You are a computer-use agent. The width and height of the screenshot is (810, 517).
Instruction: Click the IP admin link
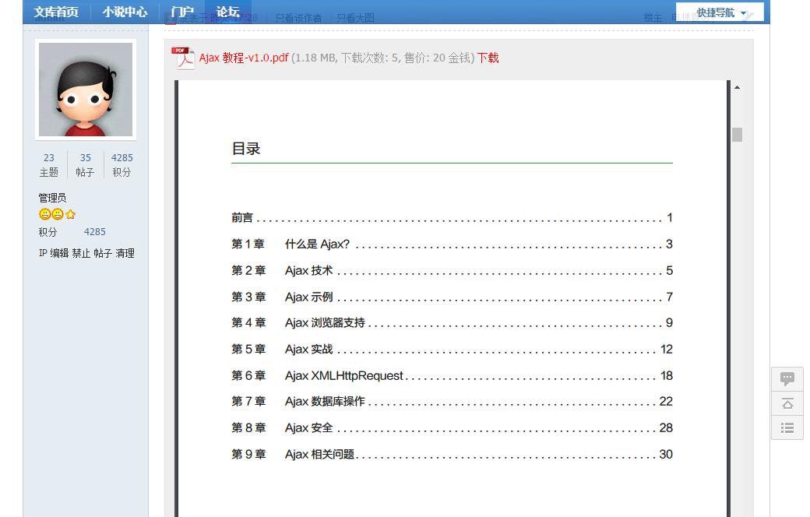coord(43,253)
